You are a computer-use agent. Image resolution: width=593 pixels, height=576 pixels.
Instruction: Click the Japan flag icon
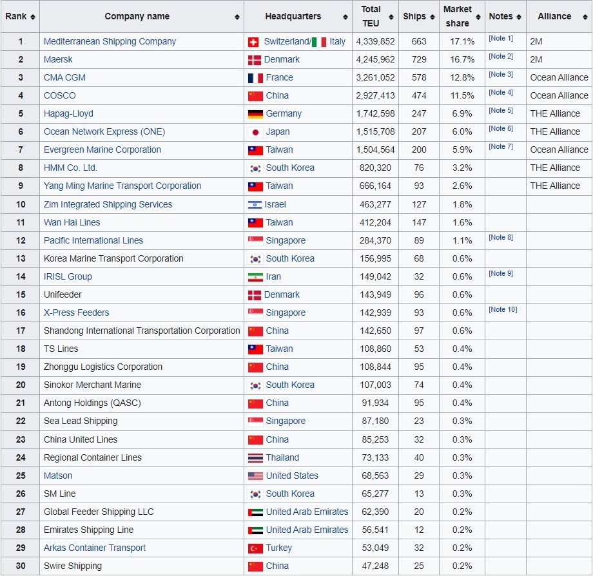tap(255, 132)
